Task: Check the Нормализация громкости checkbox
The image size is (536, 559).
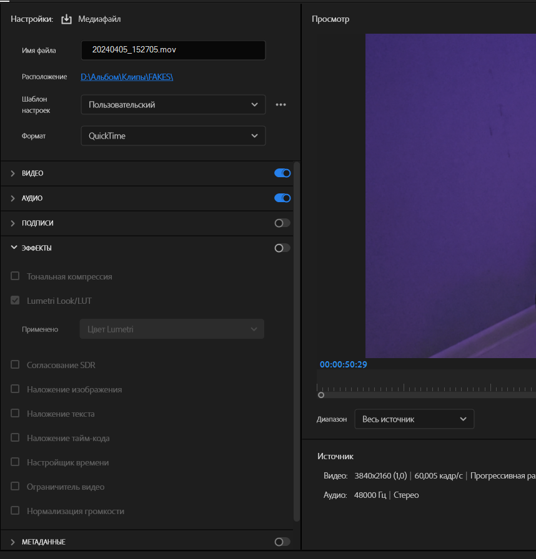Action: coord(14,511)
